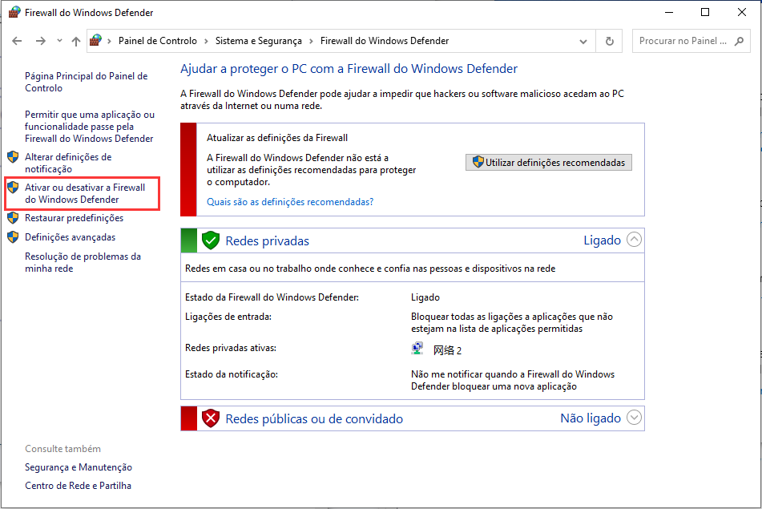The height and width of the screenshot is (509, 762).
Task: Open Página Principal do Painel de Controlo
Action: (87, 82)
